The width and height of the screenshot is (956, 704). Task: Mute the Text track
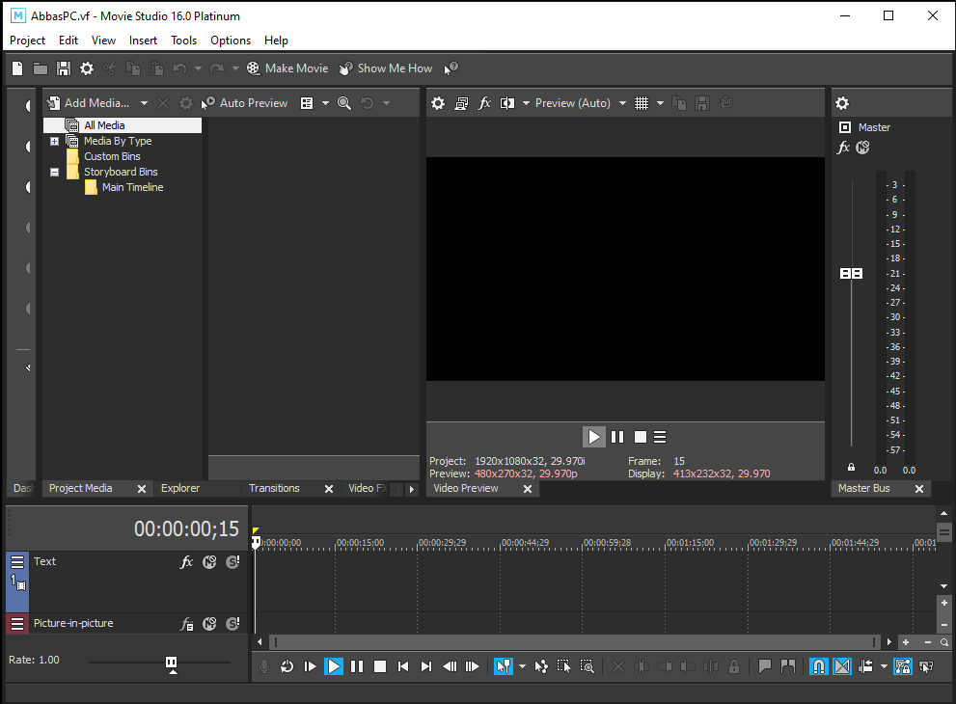(209, 562)
